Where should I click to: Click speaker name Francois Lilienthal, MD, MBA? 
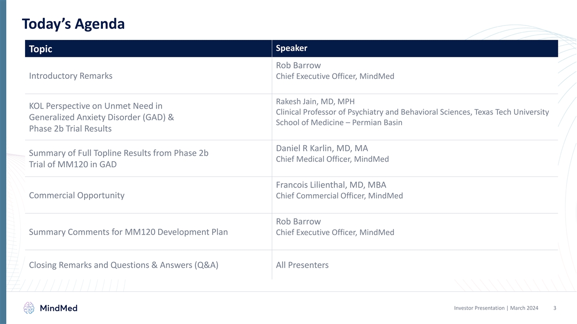pyautogui.click(x=331, y=185)
